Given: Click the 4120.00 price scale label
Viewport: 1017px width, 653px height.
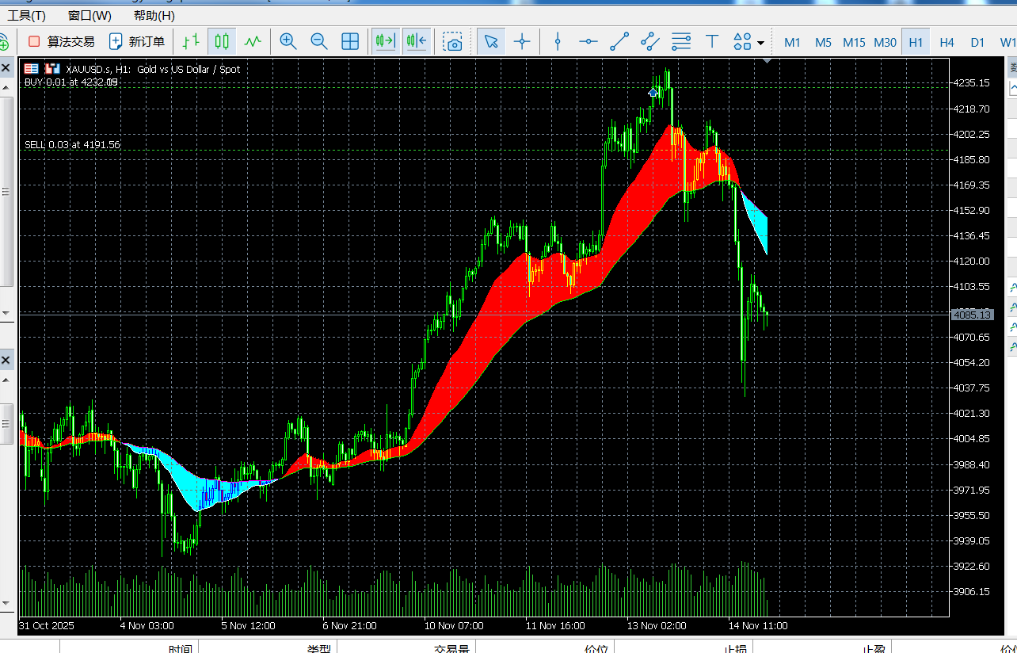Looking at the screenshot, I should pos(973,261).
